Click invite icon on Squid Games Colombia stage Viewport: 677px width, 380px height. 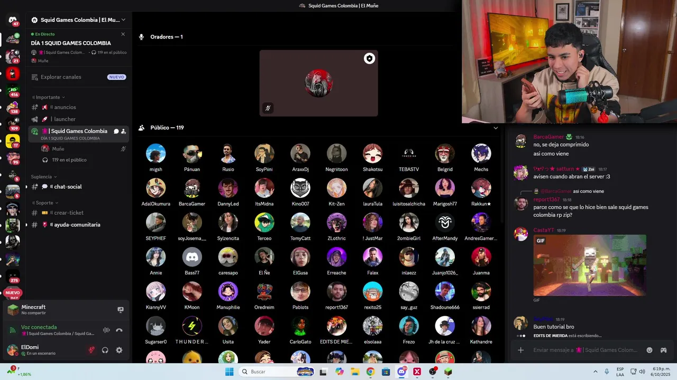point(123,131)
